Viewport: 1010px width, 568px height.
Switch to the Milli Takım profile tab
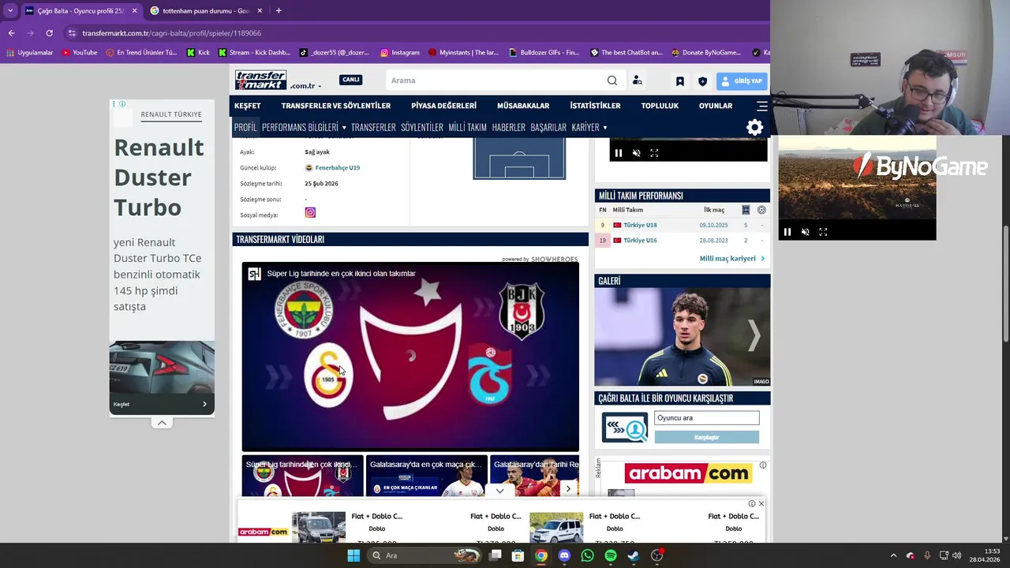pos(467,128)
